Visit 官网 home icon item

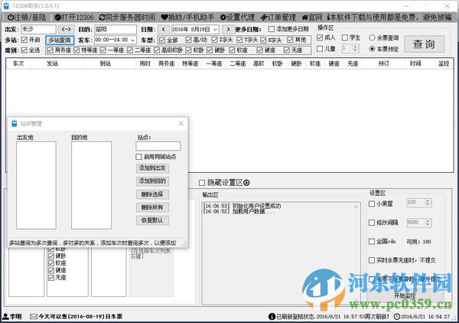point(312,18)
